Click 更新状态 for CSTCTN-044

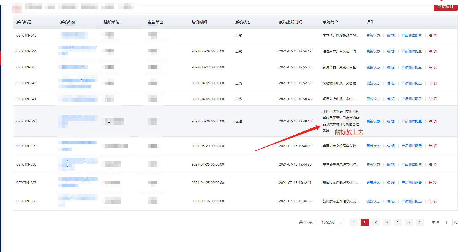(373, 51)
